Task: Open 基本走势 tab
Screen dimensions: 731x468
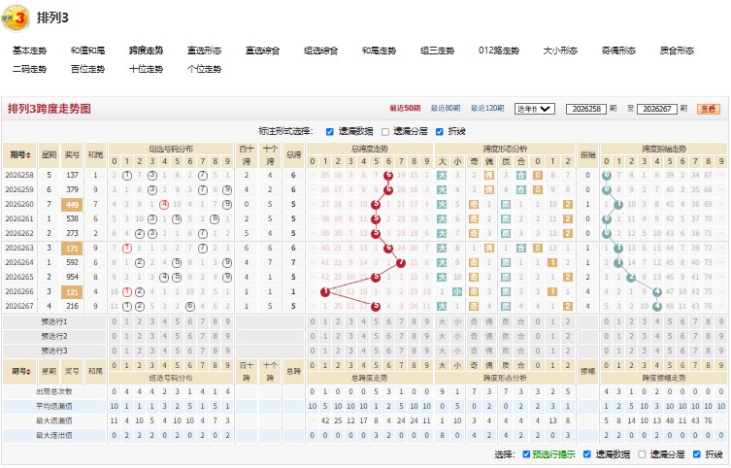Action: (30, 50)
